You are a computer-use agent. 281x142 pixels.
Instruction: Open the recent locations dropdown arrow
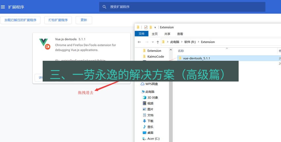(x=153, y=42)
